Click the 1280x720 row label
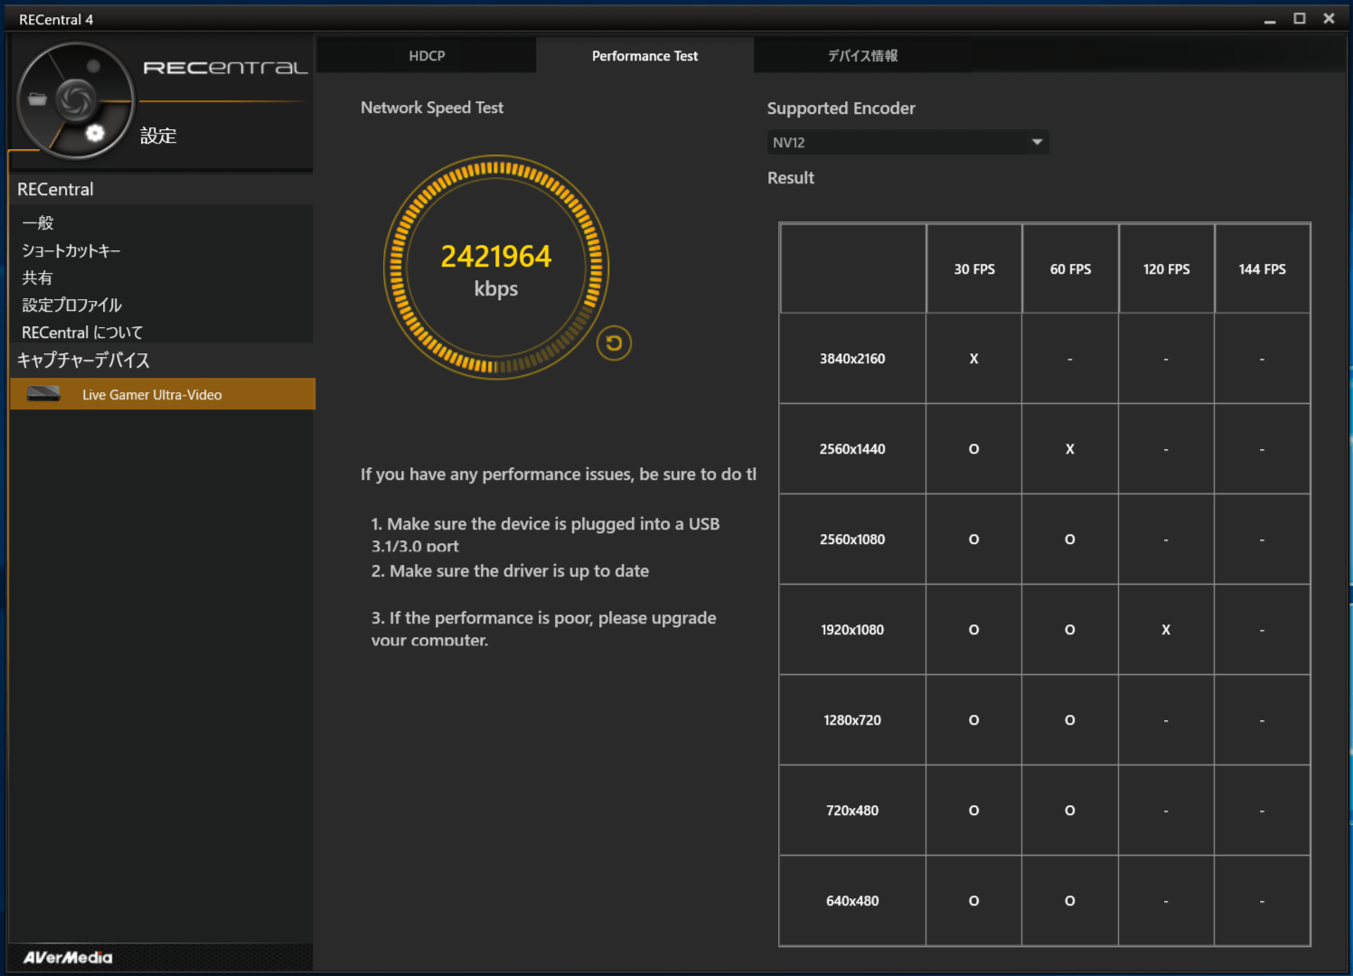The width and height of the screenshot is (1353, 976). 852,720
